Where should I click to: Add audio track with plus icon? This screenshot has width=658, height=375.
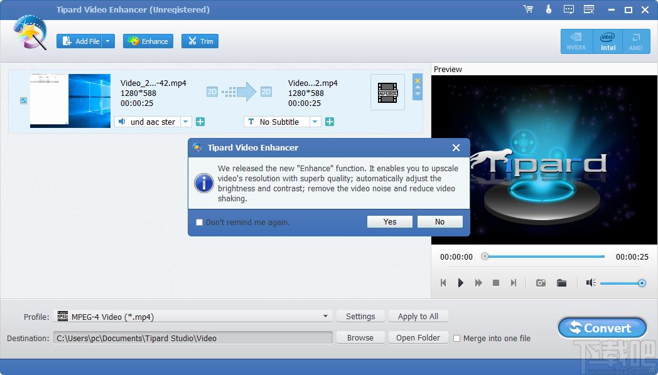coord(200,122)
